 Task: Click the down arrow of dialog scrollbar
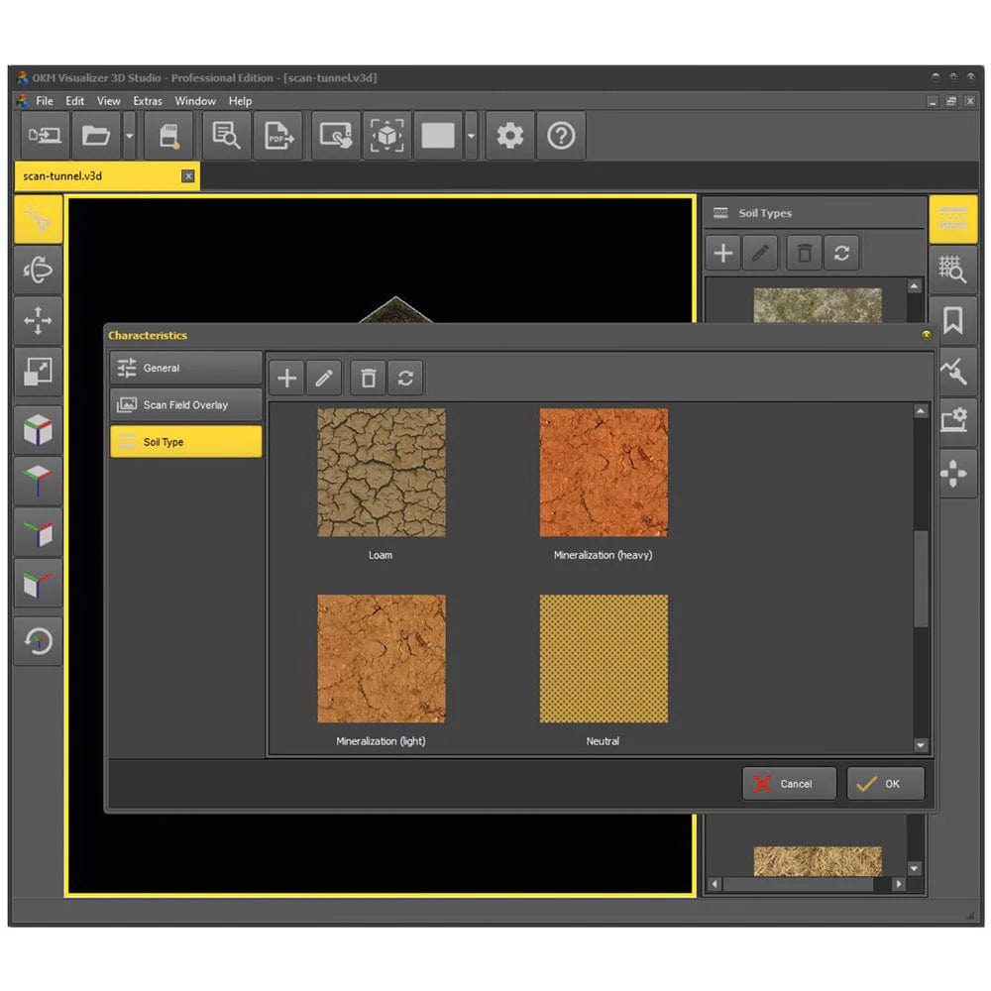point(921,745)
